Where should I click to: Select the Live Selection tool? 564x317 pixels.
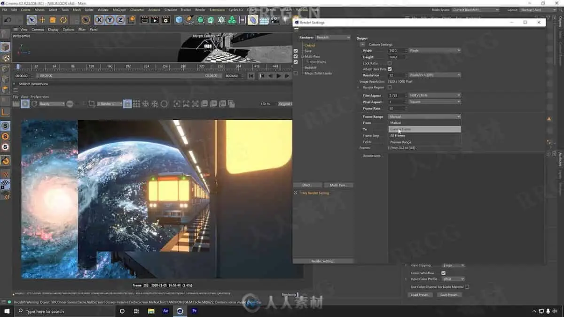pyautogui.click(x=31, y=20)
